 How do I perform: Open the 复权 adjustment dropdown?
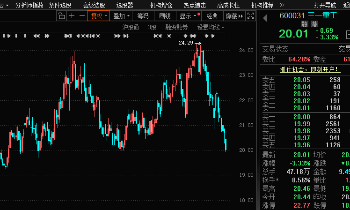point(99,16)
